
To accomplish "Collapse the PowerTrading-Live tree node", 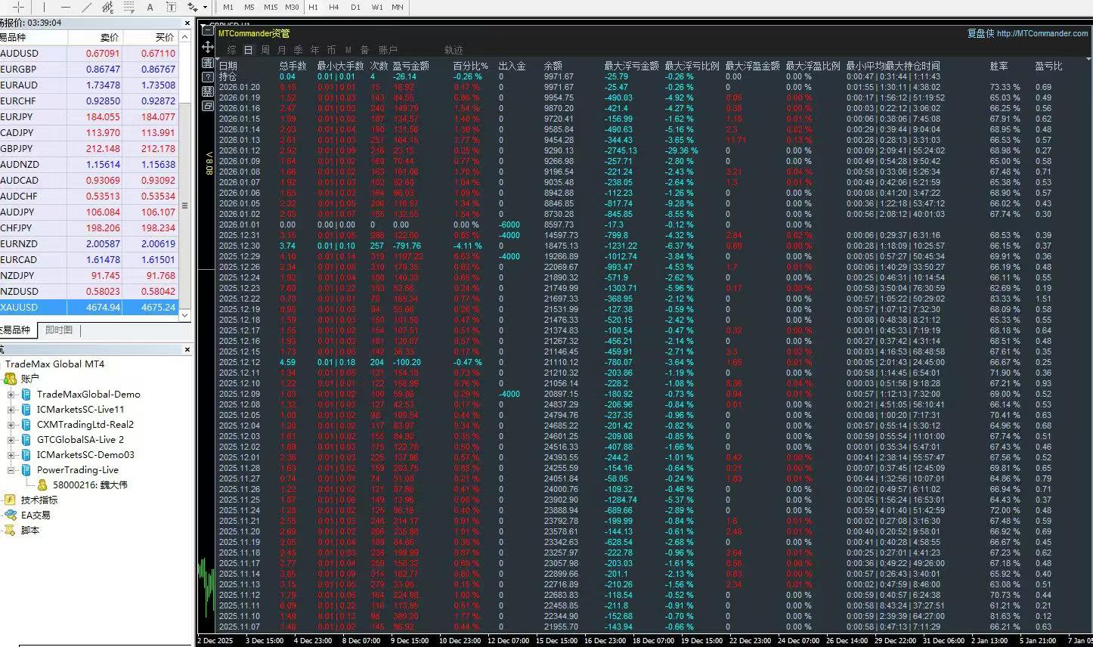I will tap(11, 470).
